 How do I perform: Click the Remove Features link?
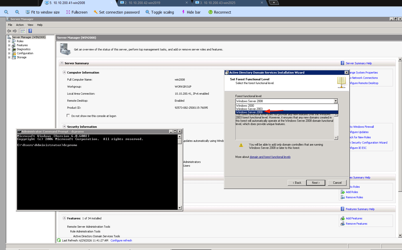point(356,224)
